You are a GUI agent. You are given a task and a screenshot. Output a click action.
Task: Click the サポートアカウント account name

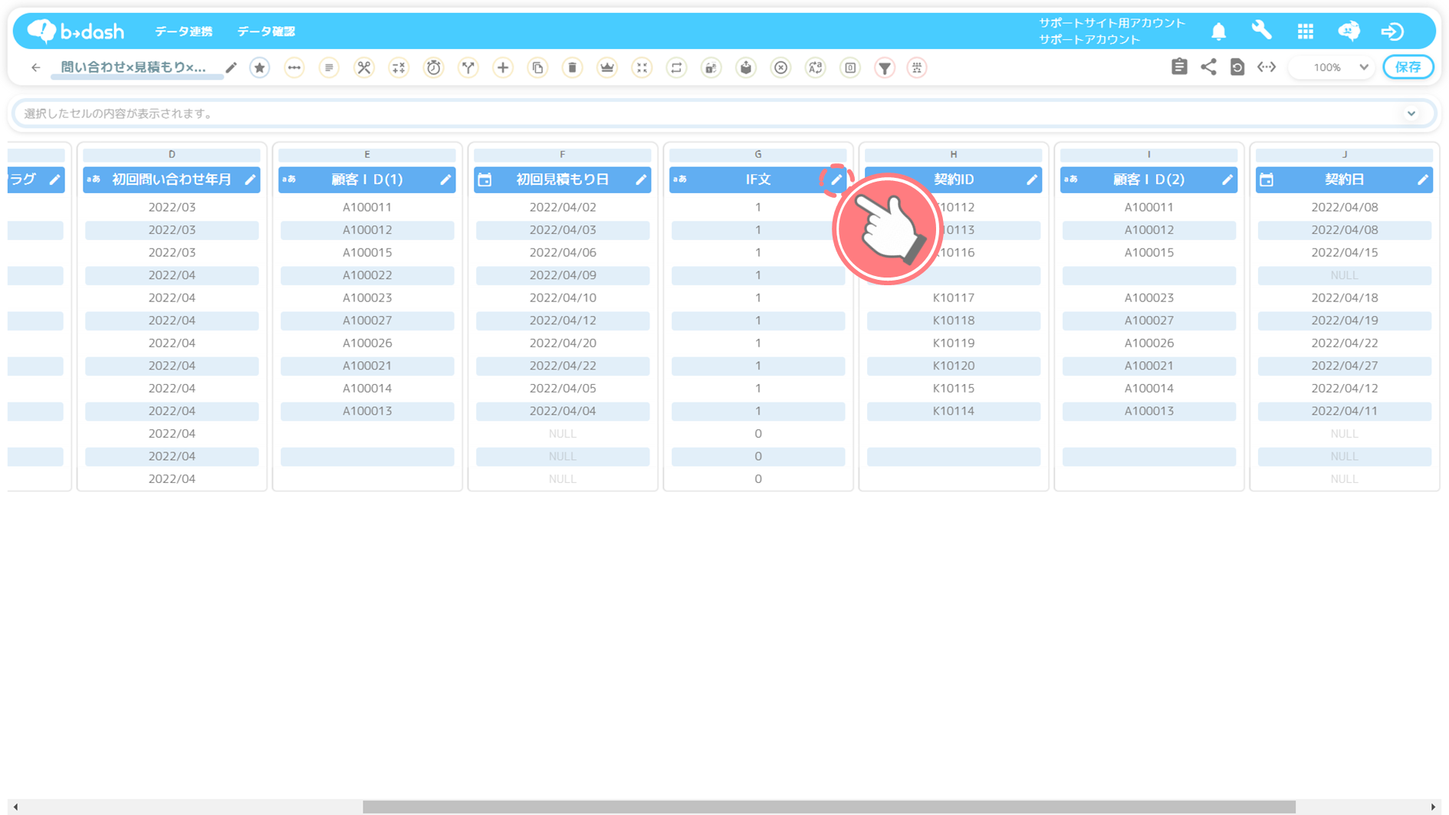click(x=1089, y=40)
